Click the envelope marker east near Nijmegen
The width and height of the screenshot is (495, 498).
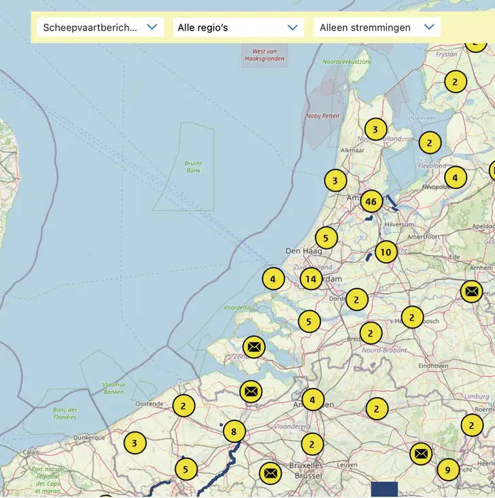471,291
